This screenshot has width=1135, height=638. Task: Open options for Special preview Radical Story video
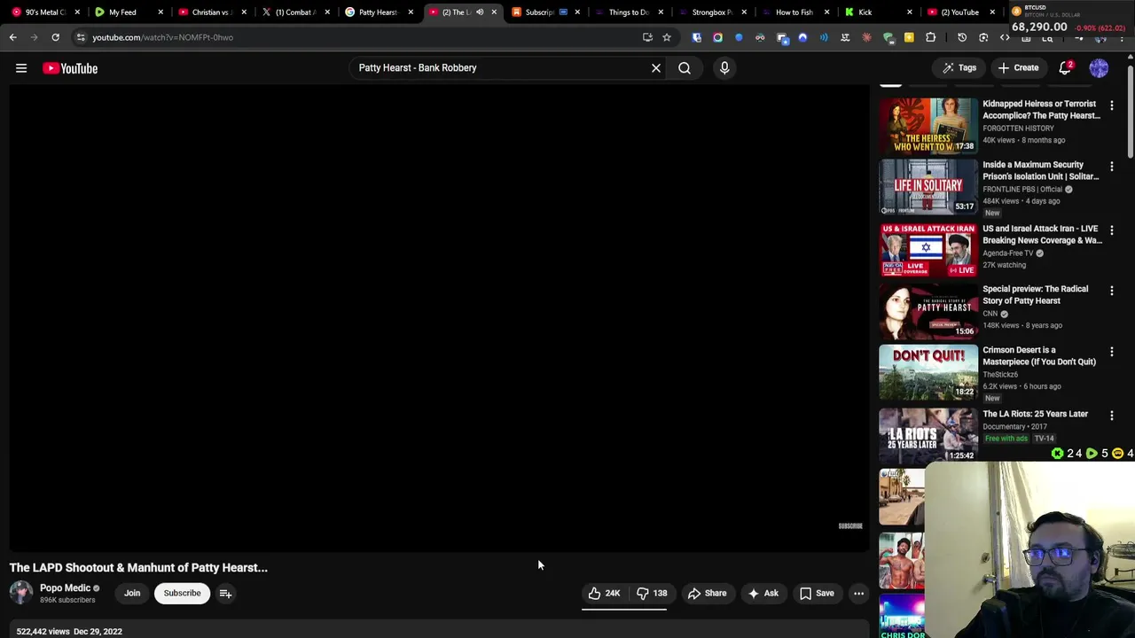tap(1111, 291)
